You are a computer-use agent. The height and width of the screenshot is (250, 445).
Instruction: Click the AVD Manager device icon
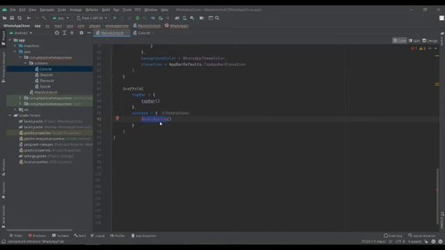tap(184, 18)
